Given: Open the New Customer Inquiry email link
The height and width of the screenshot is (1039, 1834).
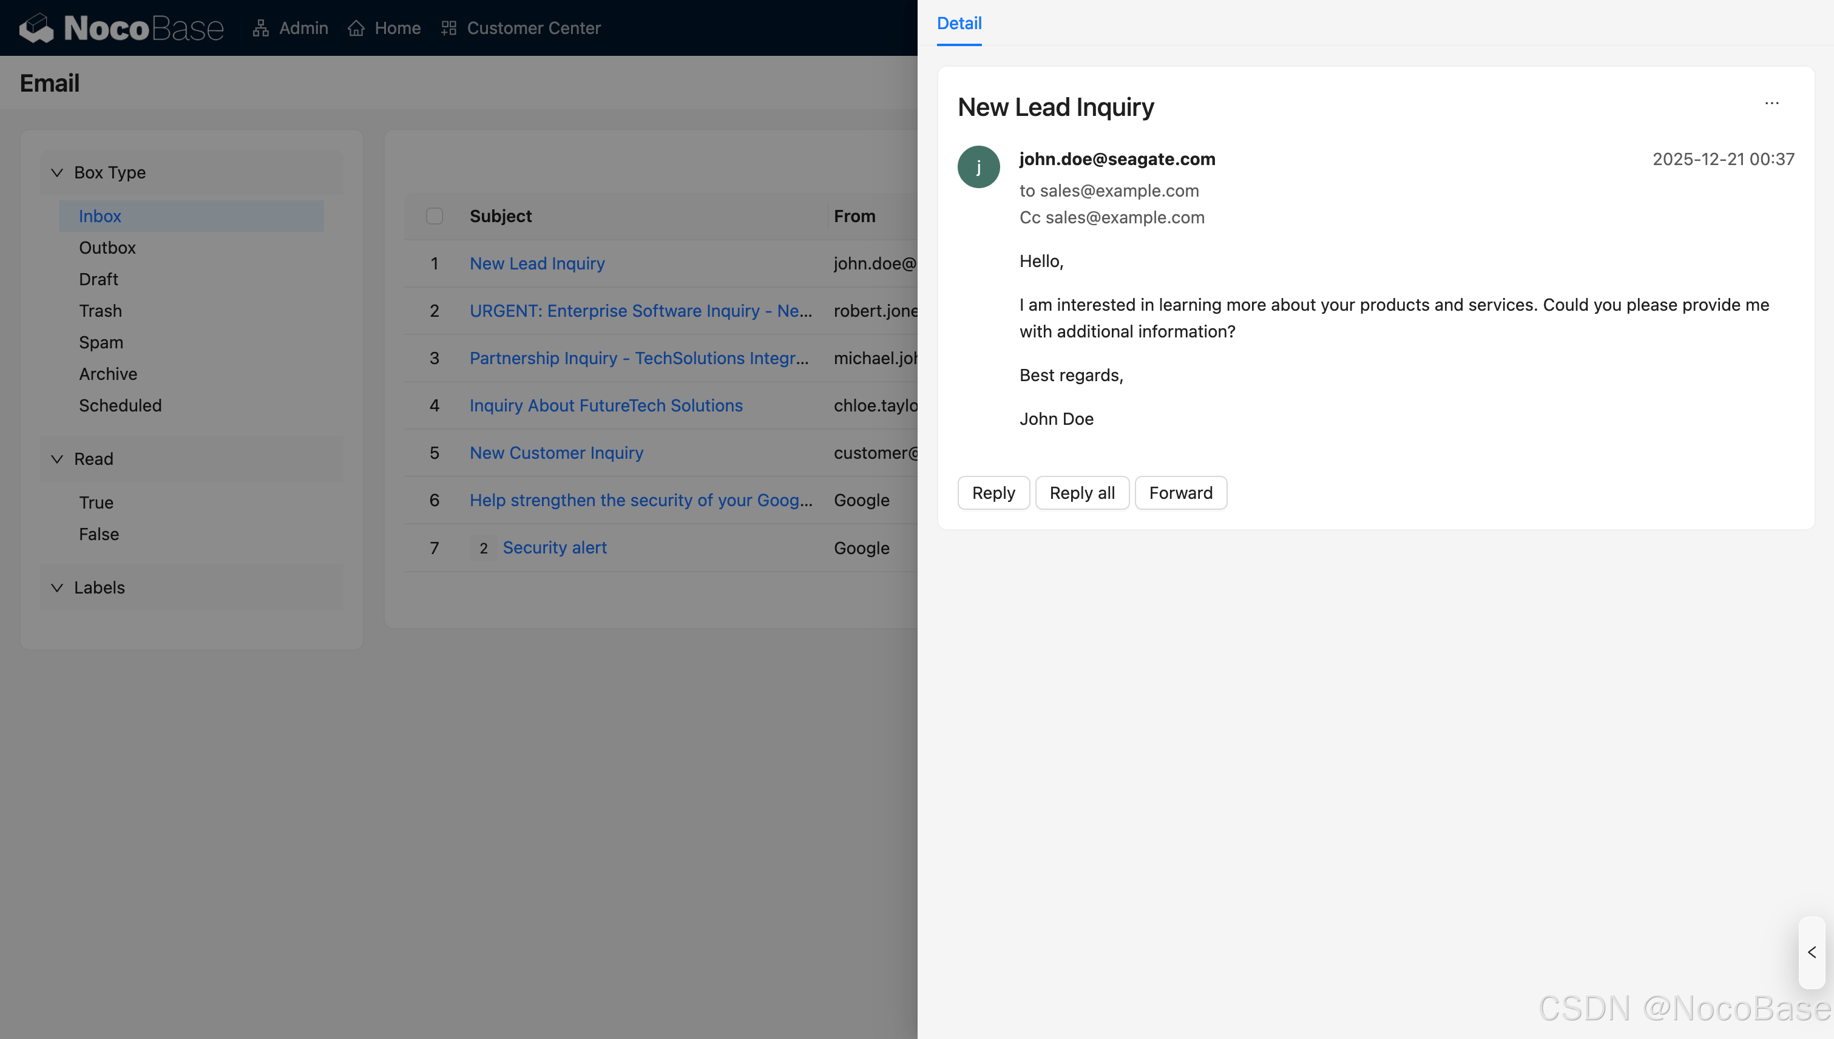Looking at the screenshot, I should (x=556, y=453).
